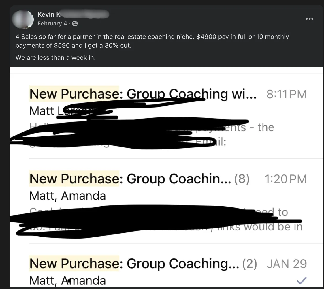Click the JAN 29 date label
Viewport: 324px width, 289px height.
pos(287,264)
